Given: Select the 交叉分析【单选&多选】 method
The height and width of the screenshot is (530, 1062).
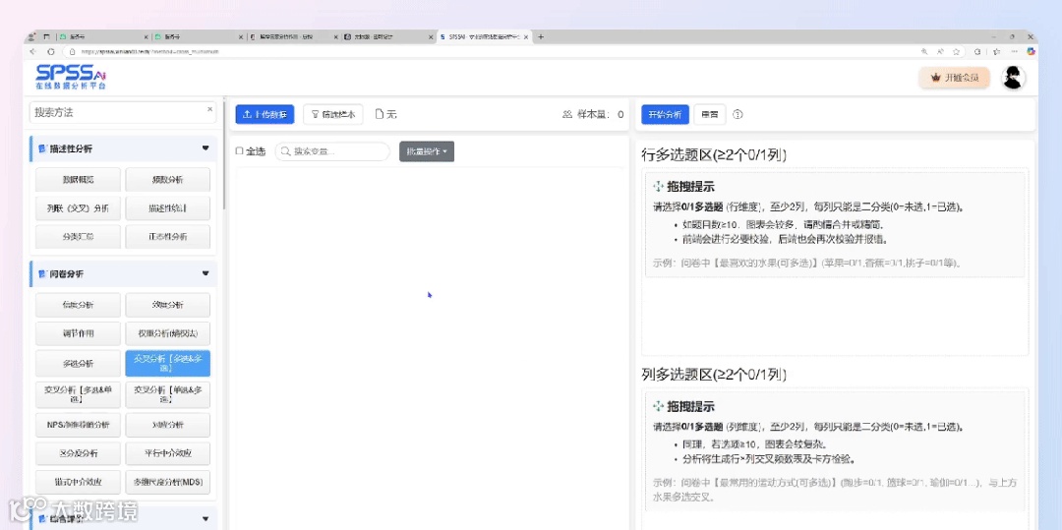Looking at the screenshot, I should 167,394.
